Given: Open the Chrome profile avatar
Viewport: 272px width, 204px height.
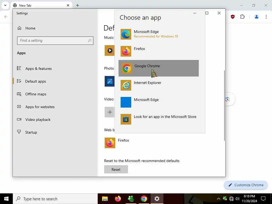Looking at the screenshot, I should [x=257, y=17].
